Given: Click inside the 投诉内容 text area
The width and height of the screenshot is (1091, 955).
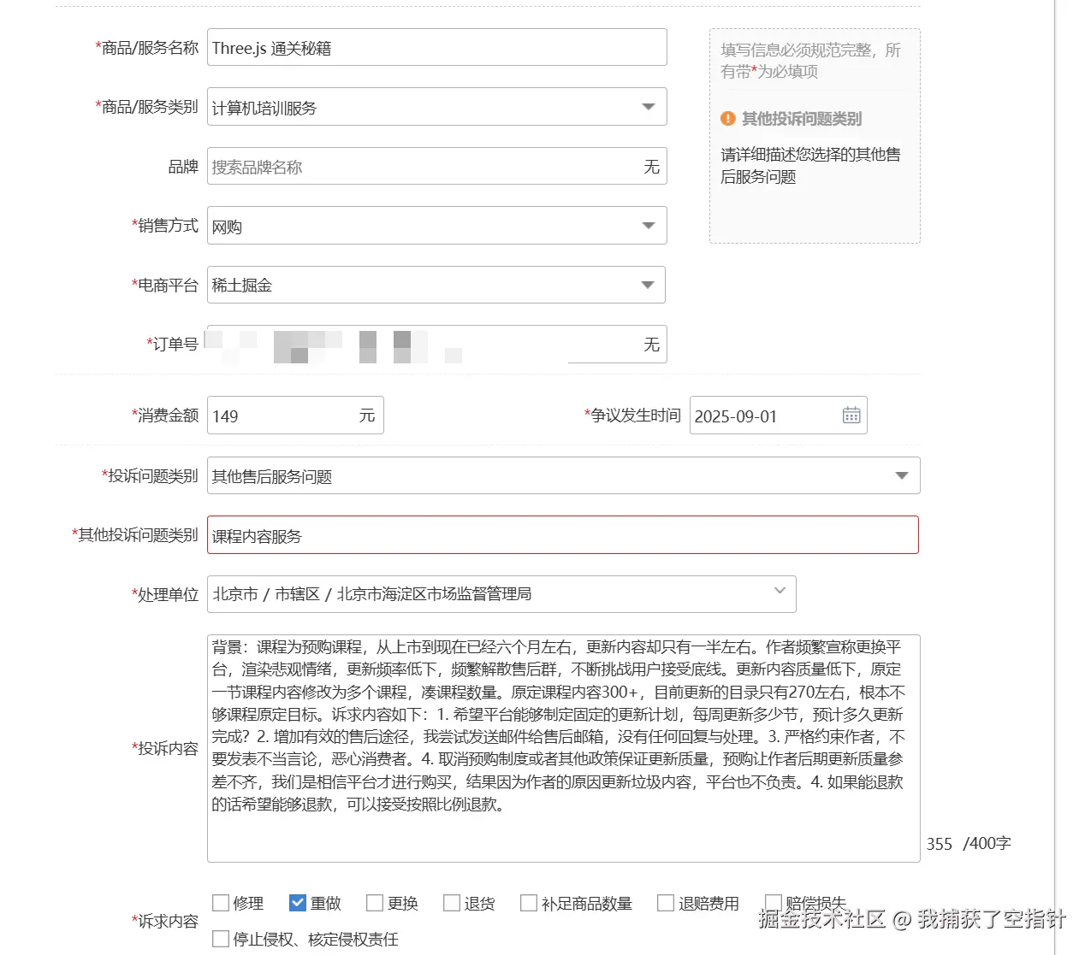Looking at the screenshot, I should click(563, 748).
